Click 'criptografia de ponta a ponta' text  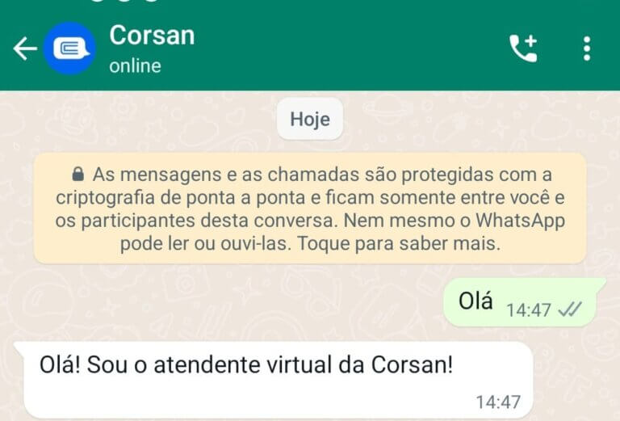pos(188,198)
